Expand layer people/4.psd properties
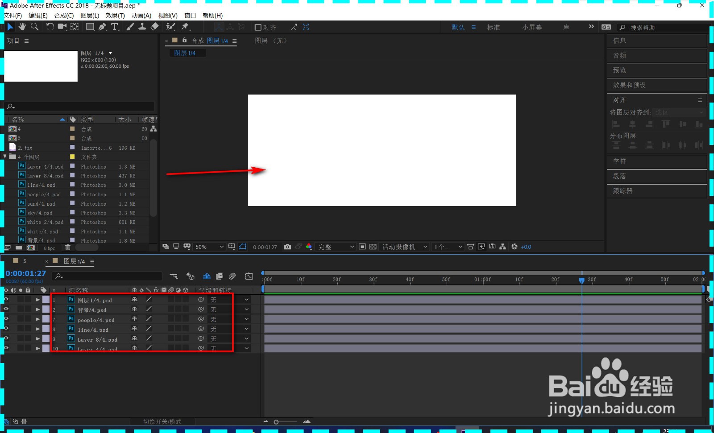 pos(38,319)
